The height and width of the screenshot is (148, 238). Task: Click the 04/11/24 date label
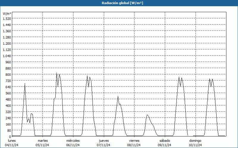[12, 145]
